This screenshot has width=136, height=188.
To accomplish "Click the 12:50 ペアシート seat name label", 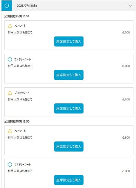I will click(20, 131).
